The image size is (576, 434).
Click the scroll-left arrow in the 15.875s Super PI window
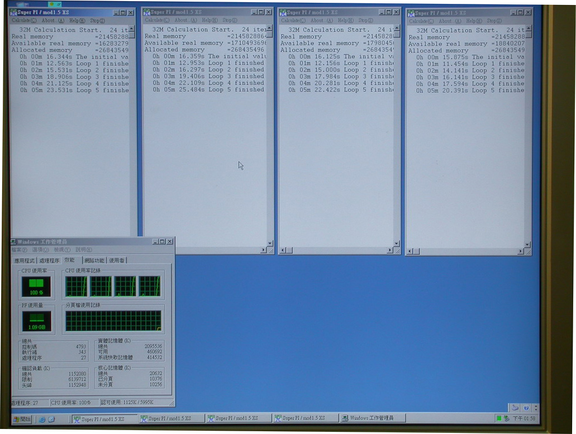[411, 251]
